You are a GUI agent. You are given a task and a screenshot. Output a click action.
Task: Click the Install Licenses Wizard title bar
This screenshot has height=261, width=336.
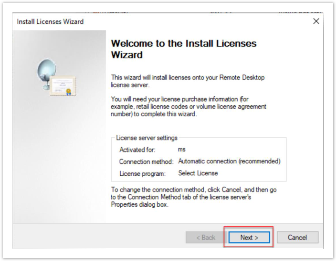143,21
